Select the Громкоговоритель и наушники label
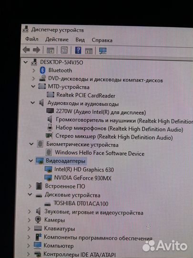Viewport: 193px width, 258px height. click(x=124, y=121)
